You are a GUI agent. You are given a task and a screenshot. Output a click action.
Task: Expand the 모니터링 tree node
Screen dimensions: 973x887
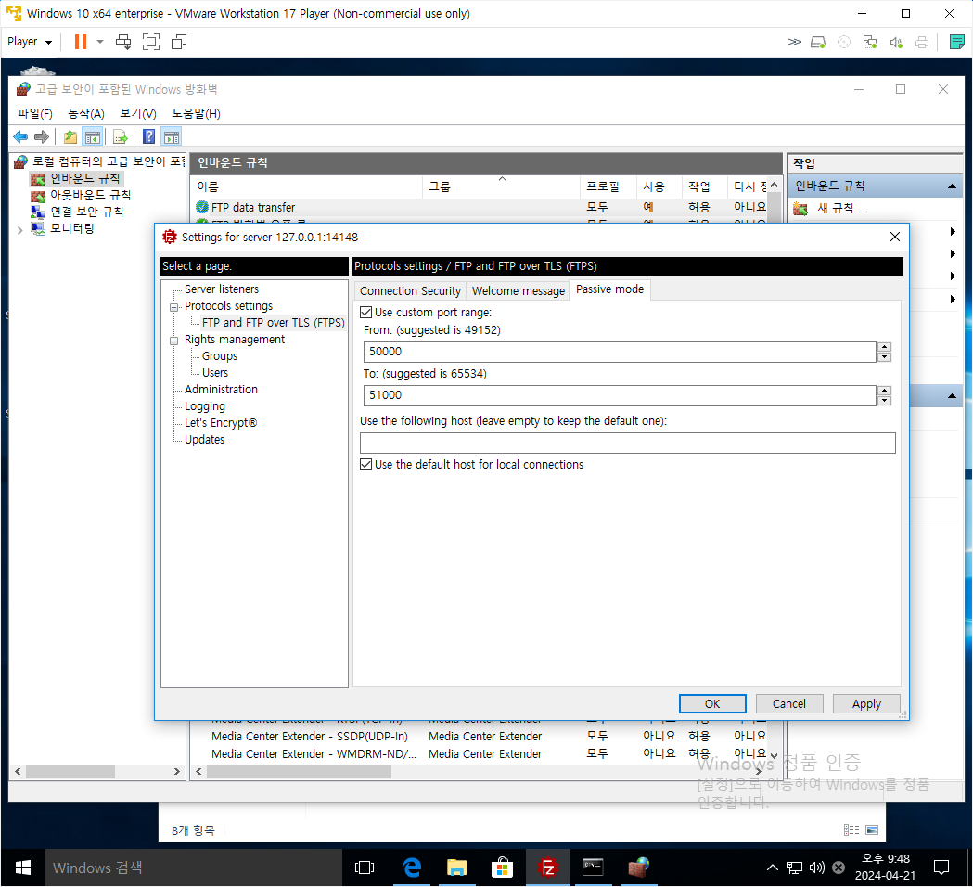pos(19,230)
